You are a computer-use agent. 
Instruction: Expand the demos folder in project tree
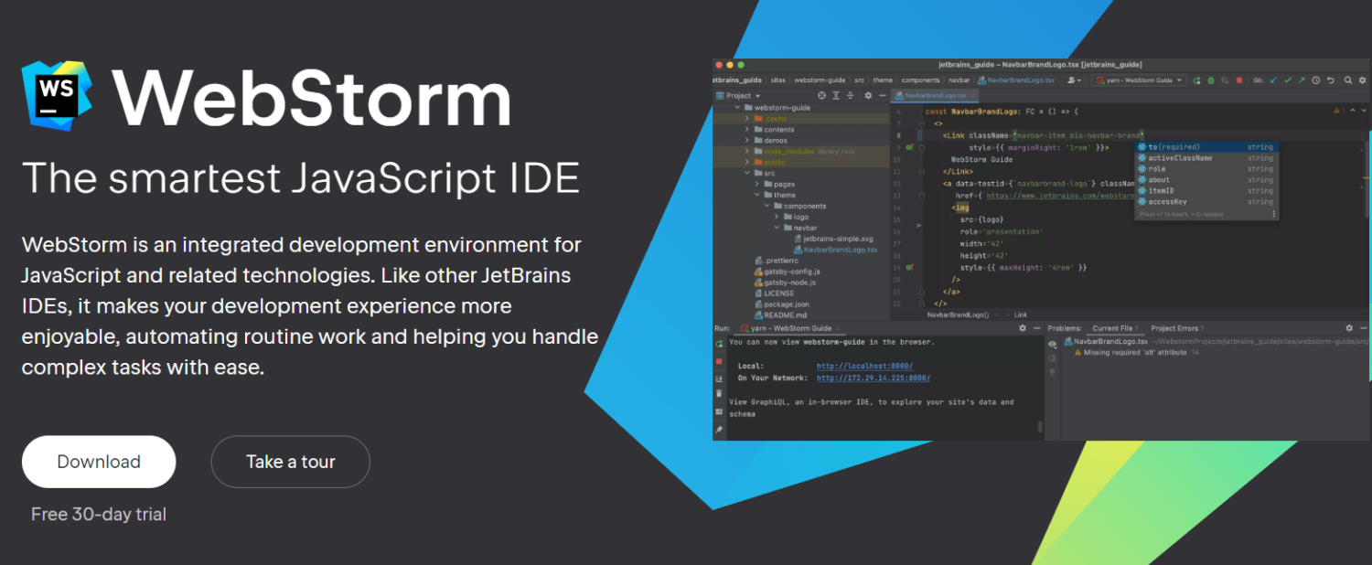746,140
